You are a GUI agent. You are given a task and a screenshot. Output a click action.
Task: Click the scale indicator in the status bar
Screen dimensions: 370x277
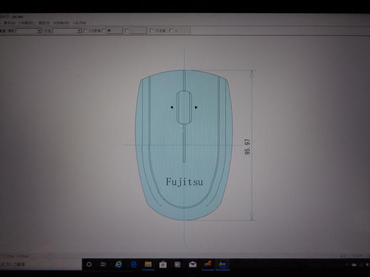click(x=357, y=256)
